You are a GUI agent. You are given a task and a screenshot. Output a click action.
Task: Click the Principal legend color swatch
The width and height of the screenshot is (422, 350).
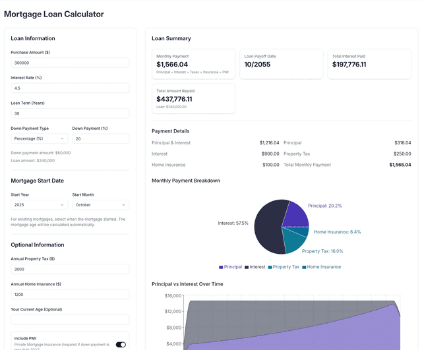point(221,267)
